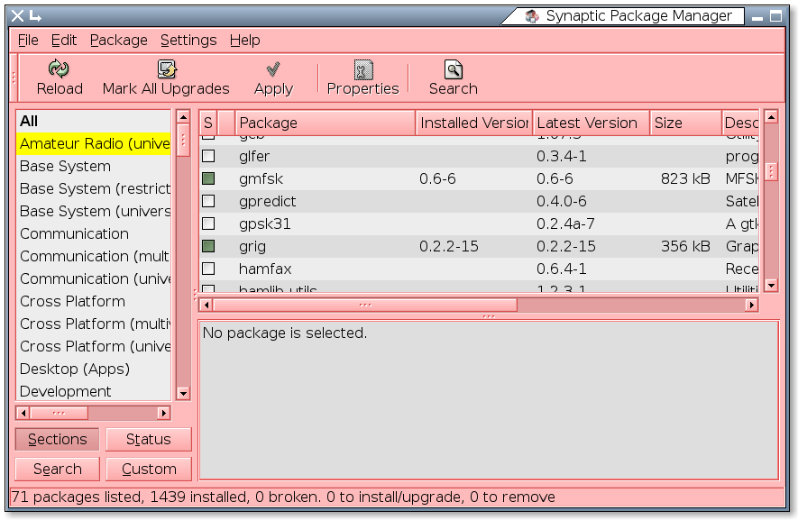Select the All section

(x=94, y=121)
